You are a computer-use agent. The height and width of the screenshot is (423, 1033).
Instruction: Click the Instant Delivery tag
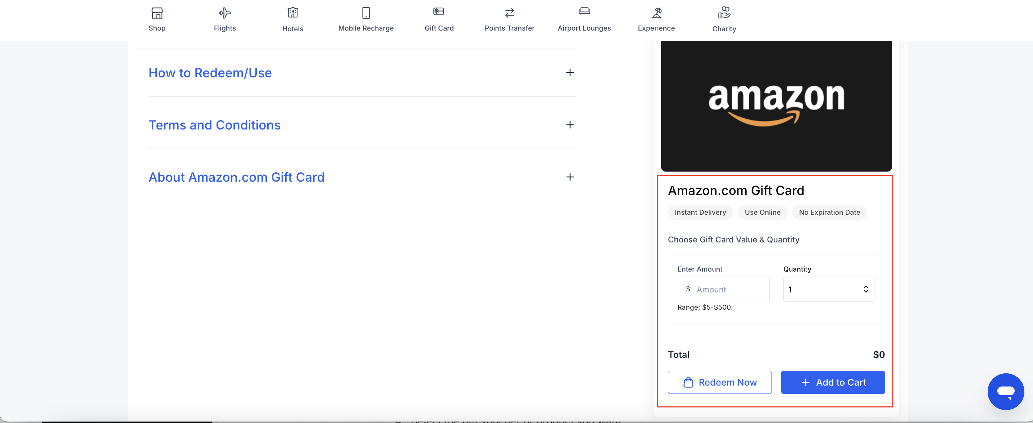point(700,213)
